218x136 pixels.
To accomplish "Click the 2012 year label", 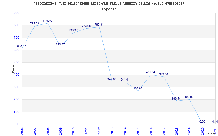I will (x=99, y=131).
